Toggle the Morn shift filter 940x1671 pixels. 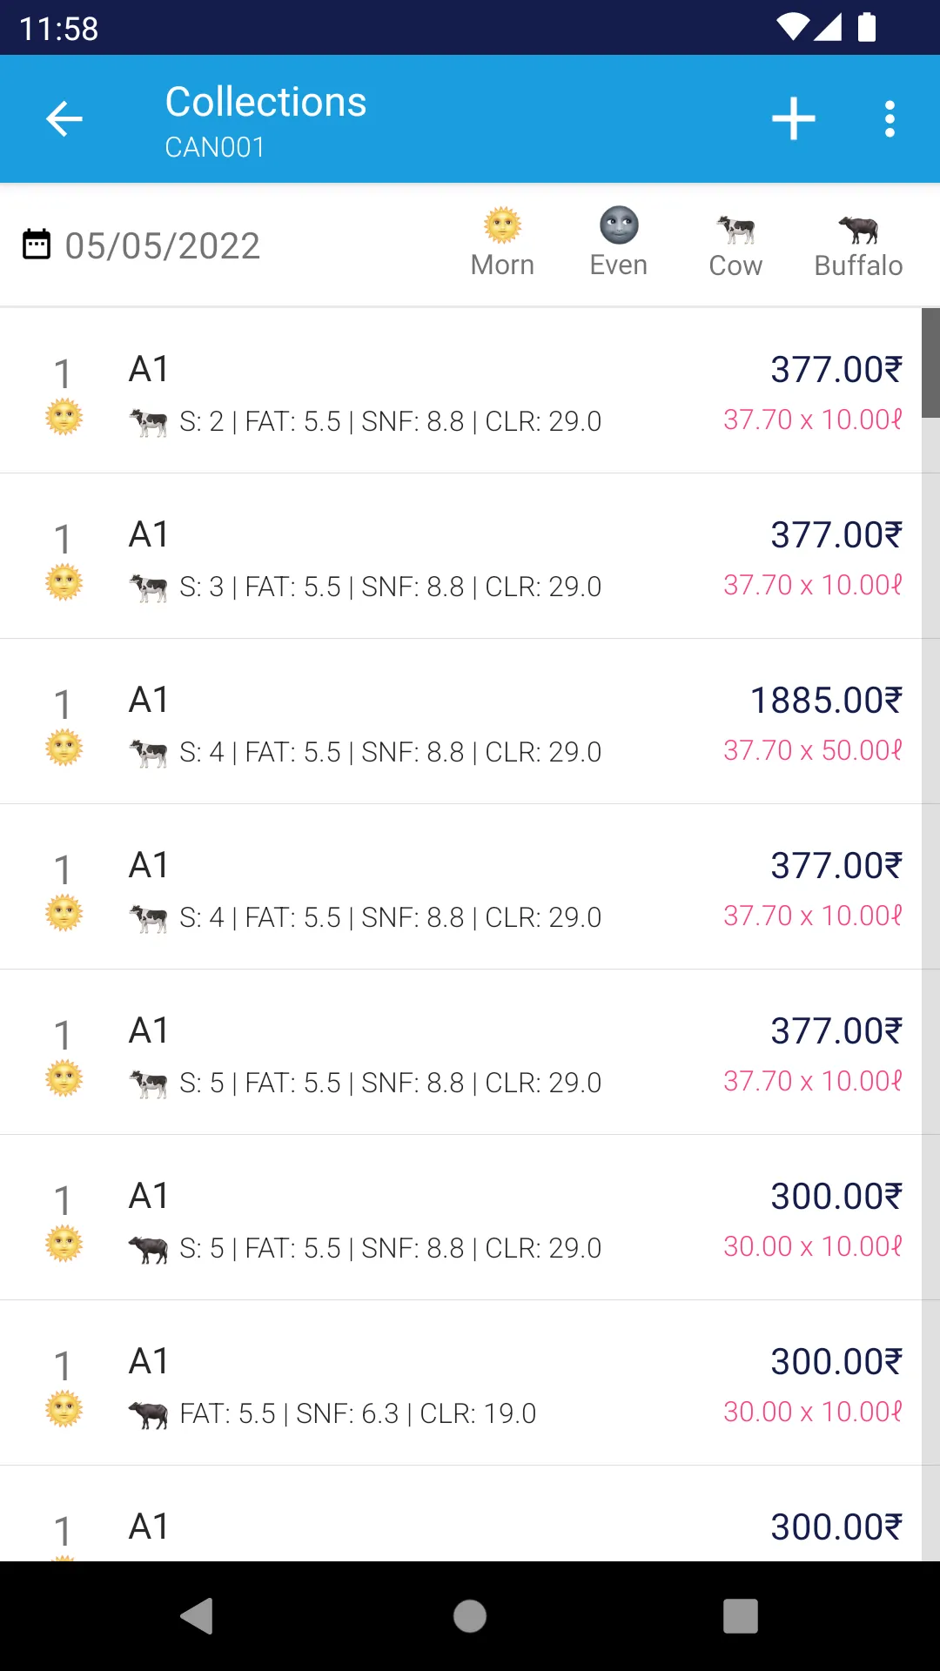pyautogui.click(x=502, y=244)
